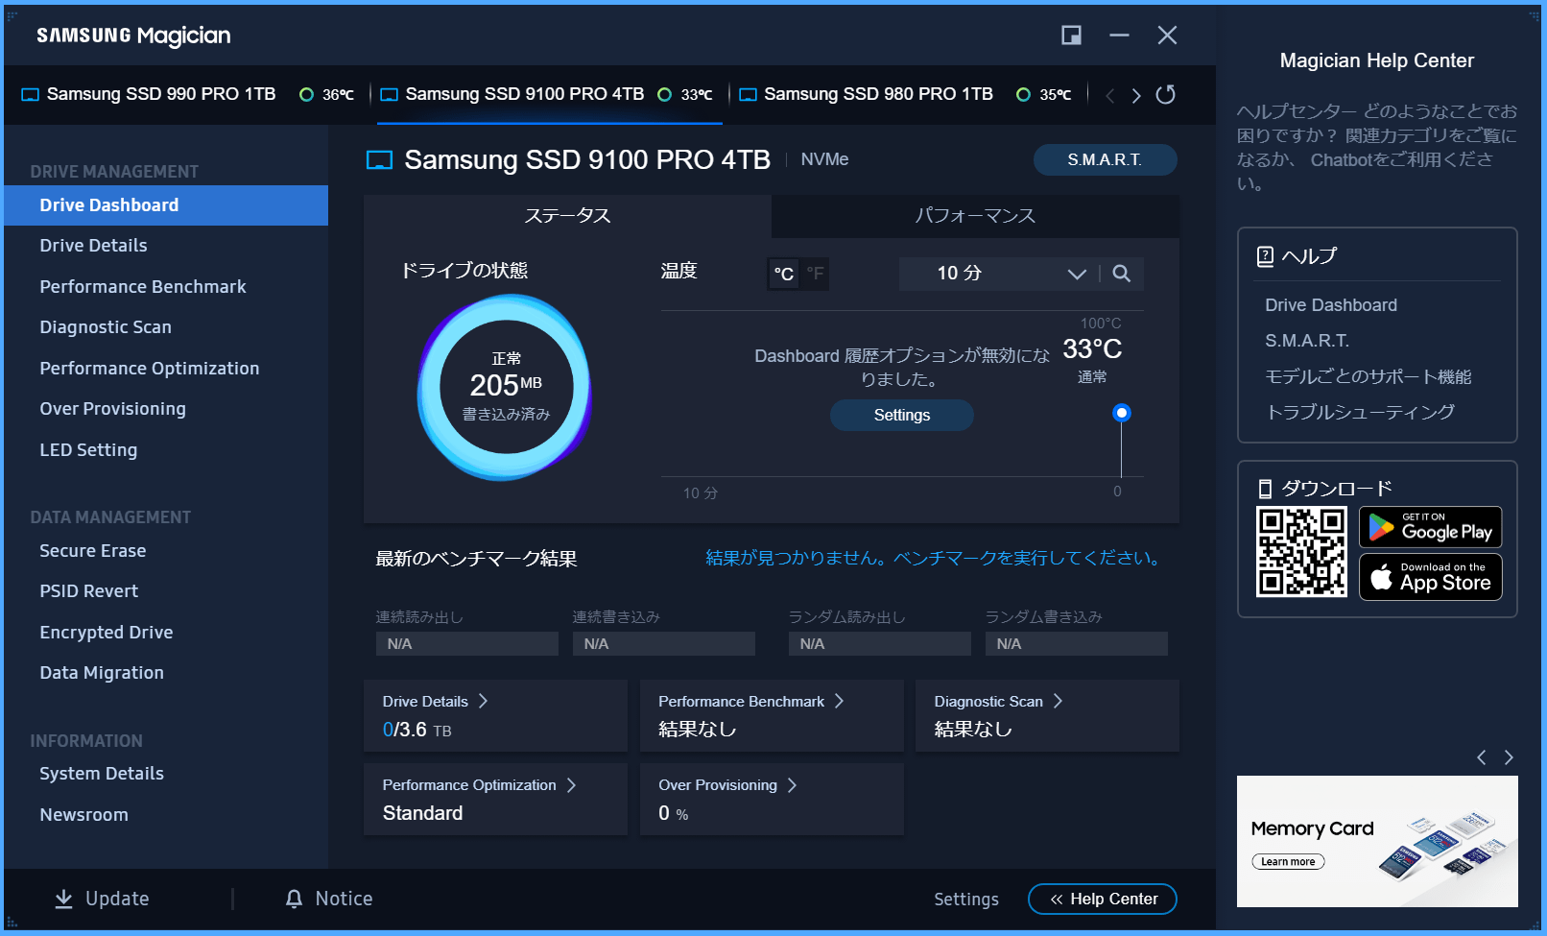Screen dimensions: 1547x936
Task: Open Drive Dashboard in the sidebar
Action: (166, 205)
